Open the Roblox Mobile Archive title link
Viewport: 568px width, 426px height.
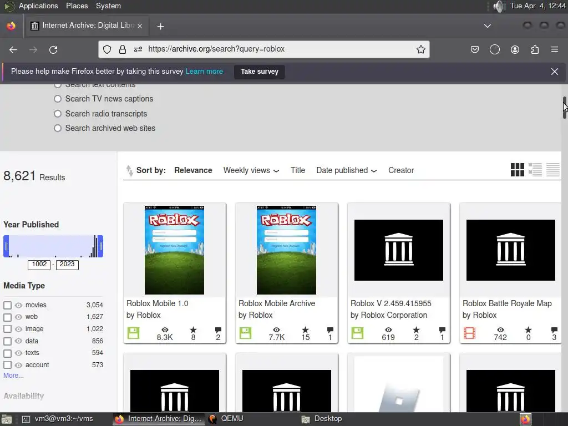tap(277, 303)
